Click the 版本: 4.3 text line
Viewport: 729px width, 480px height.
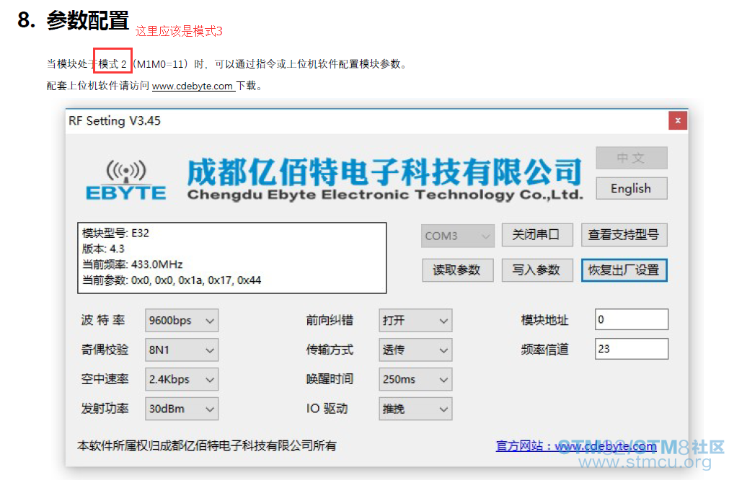point(103,249)
